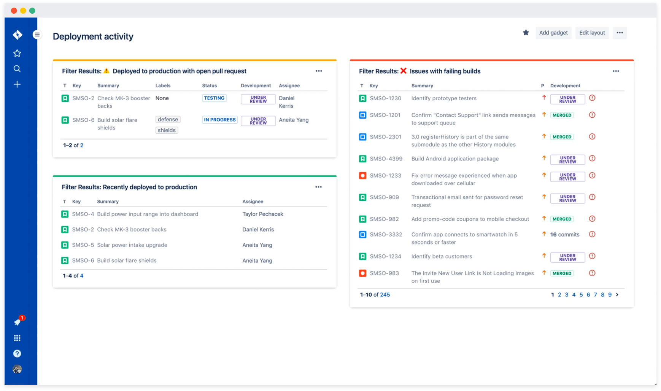Open starred items via the sidebar star icon
The image size is (661, 391).
(x=17, y=53)
